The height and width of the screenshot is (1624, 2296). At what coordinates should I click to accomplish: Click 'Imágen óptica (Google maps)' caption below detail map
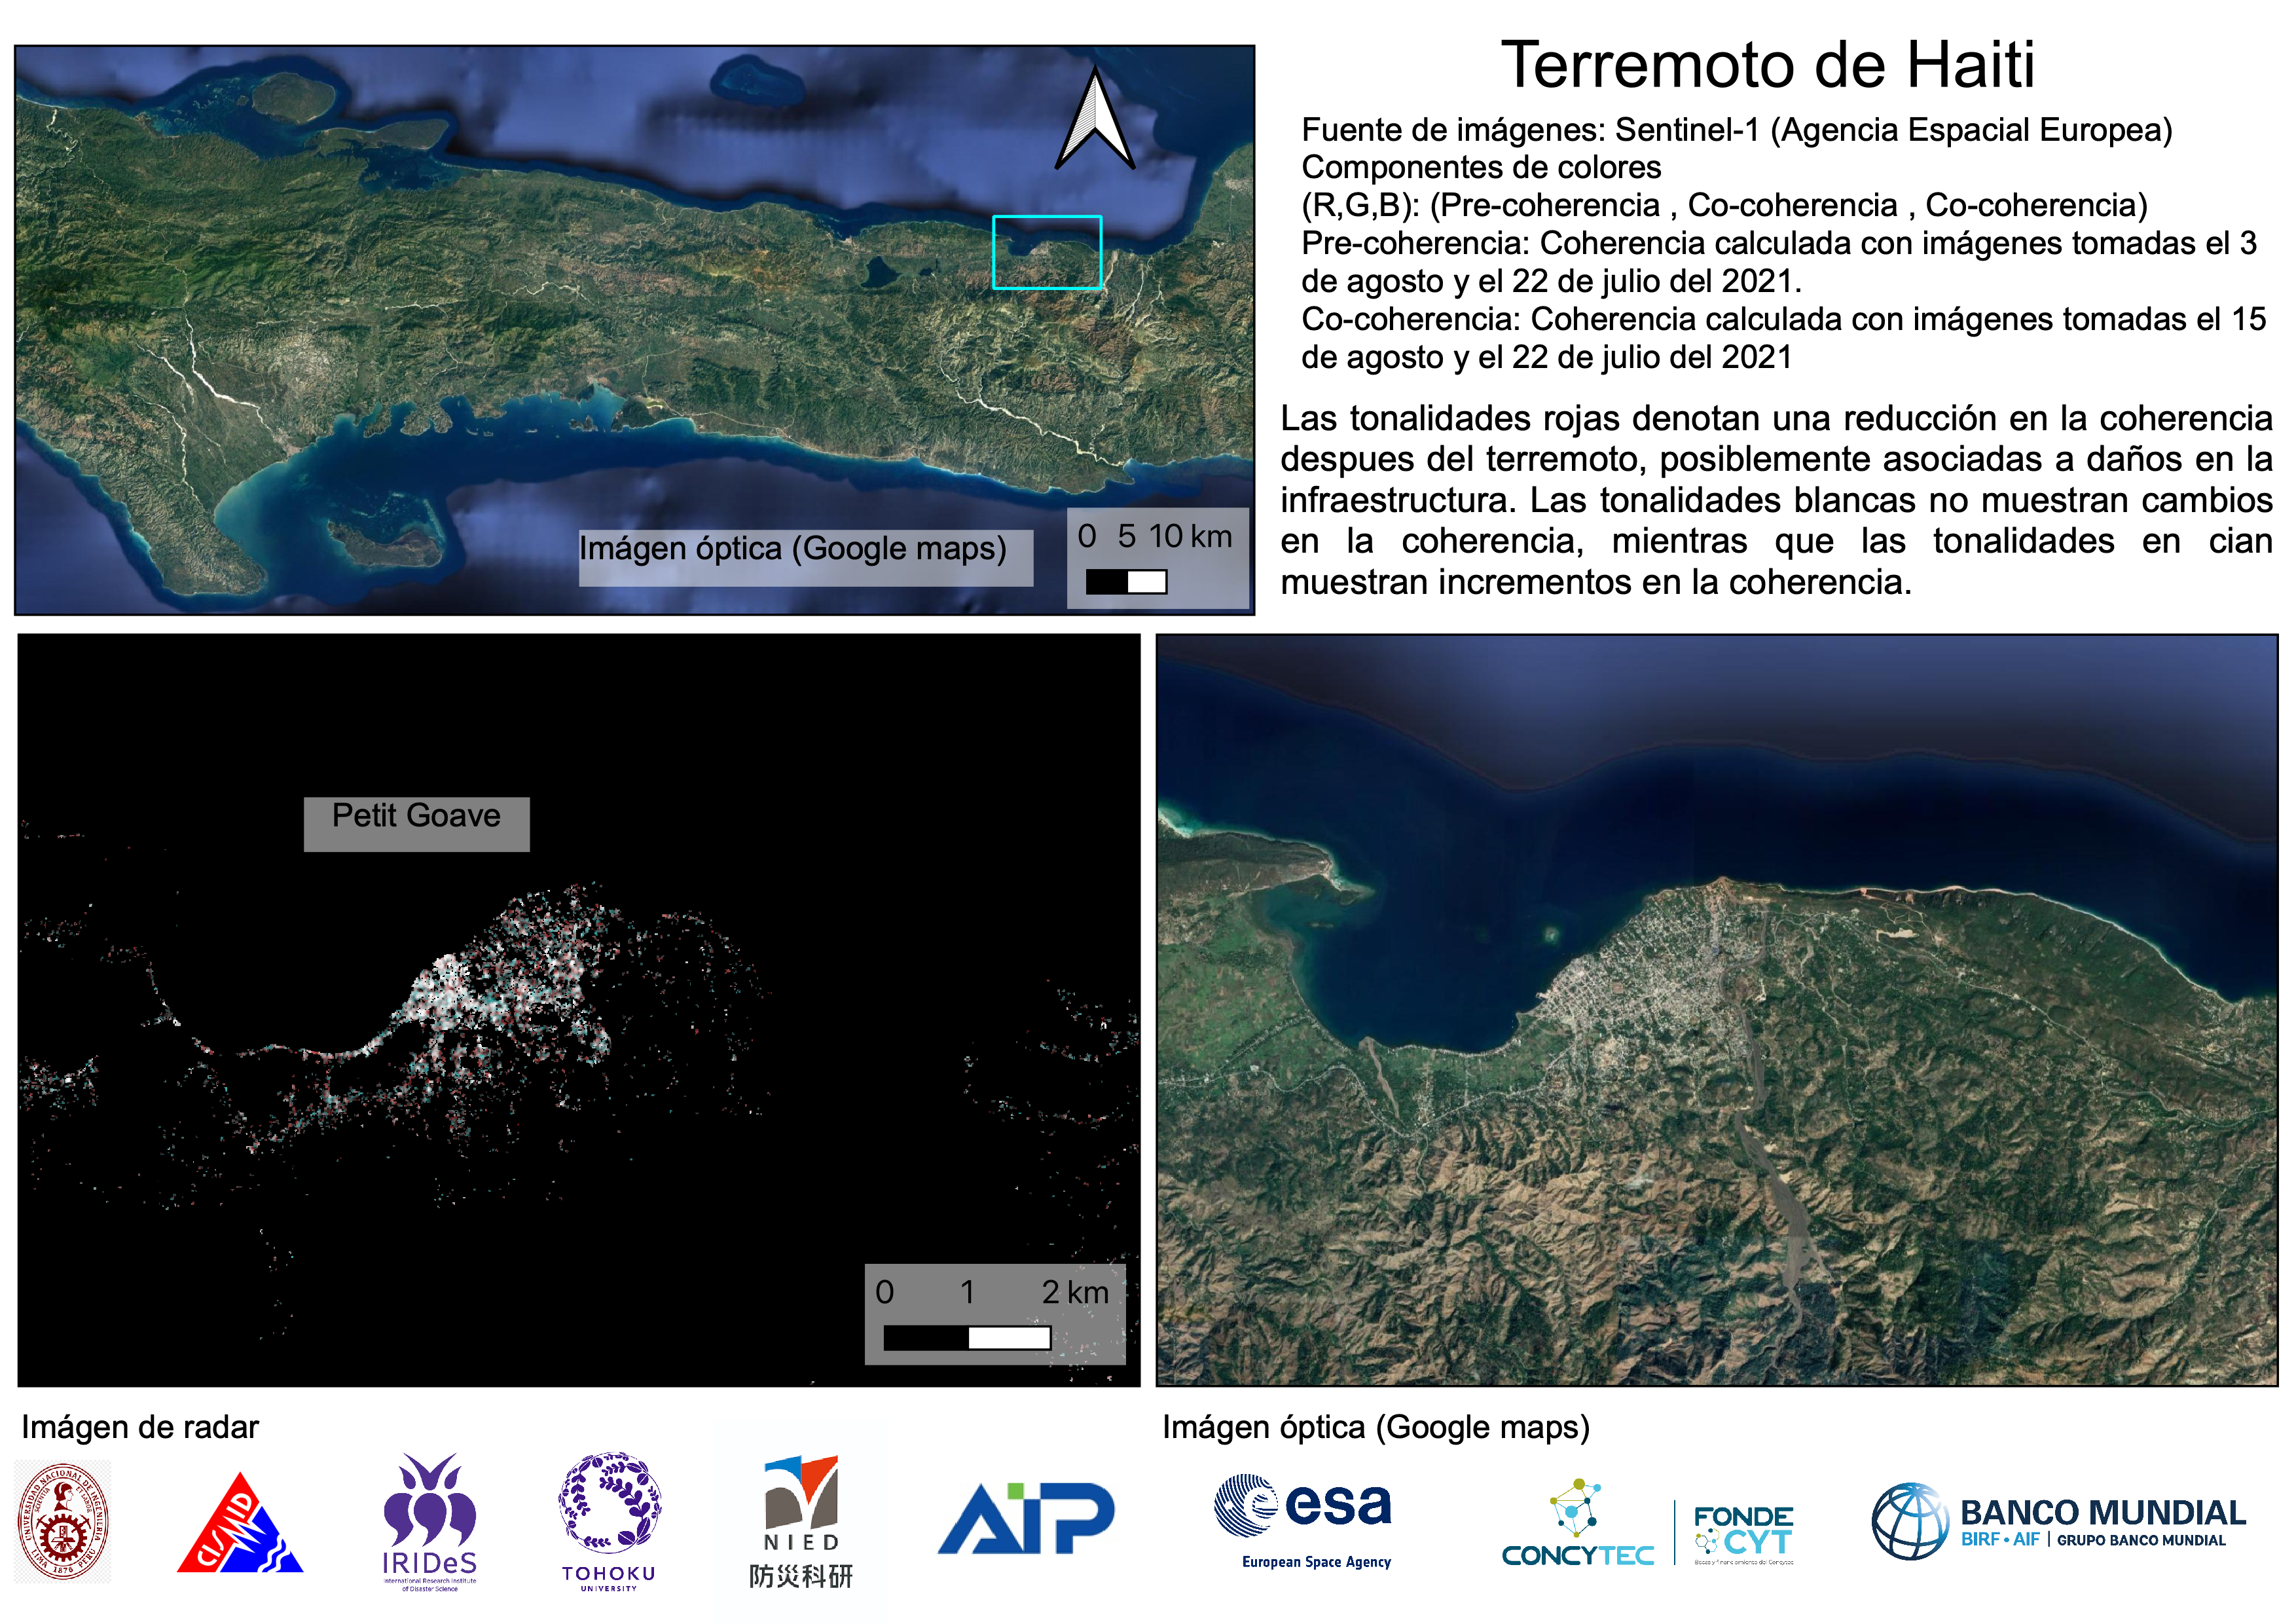click(x=1376, y=1427)
